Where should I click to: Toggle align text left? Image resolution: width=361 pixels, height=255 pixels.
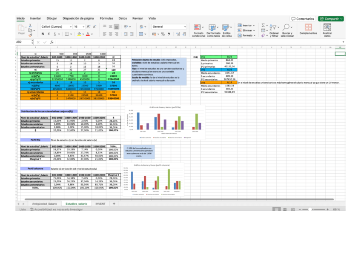[105, 34]
